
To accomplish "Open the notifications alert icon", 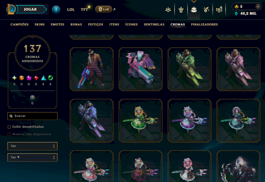I will tap(56, 10).
